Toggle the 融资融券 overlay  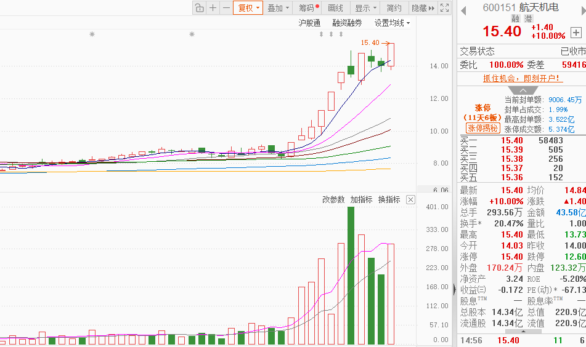(x=347, y=23)
